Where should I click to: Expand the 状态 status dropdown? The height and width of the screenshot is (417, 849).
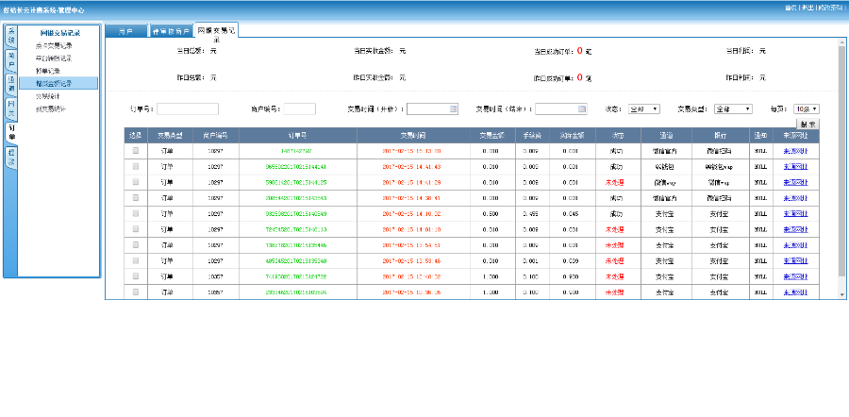[644, 109]
